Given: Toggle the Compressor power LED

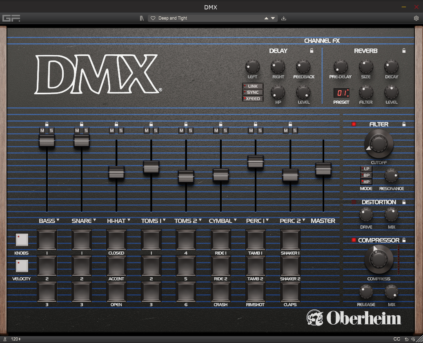Looking at the screenshot, I should pos(354,240).
